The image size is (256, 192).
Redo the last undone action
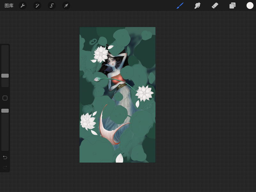pyautogui.click(x=5, y=167)
